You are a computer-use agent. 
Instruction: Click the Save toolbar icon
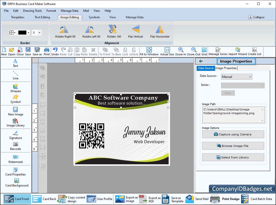point(28,52)
